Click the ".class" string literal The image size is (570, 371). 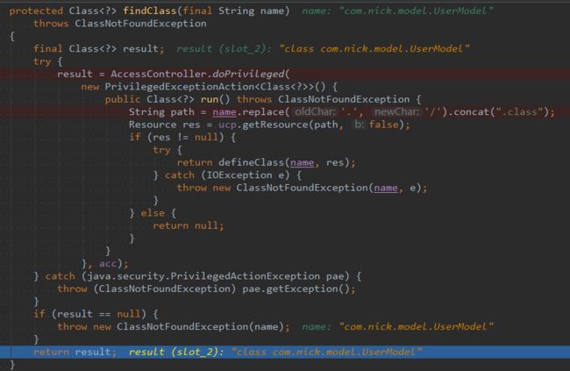point(519,112)
